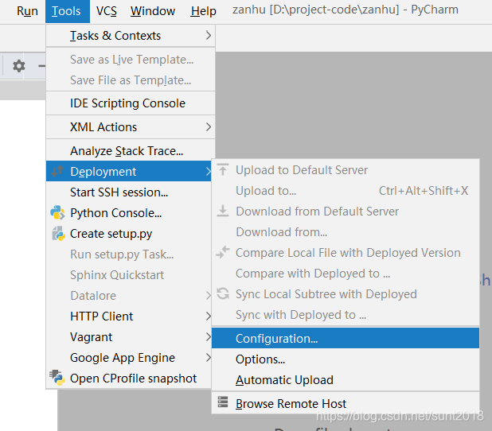Expand the Google App Engine submenu arrow

[209, 358]
